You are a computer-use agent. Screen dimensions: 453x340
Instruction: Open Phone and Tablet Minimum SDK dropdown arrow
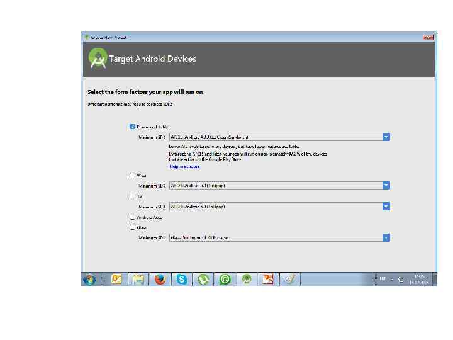386,137
